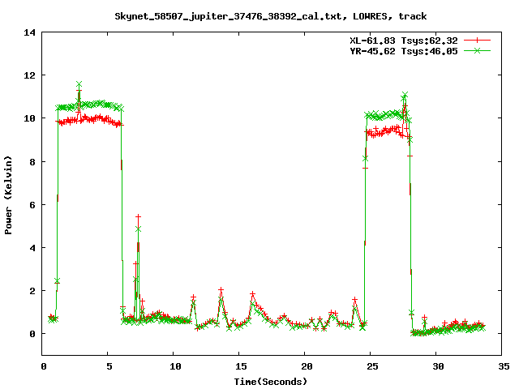Click the y-axis tick label 2

(32, 291)
